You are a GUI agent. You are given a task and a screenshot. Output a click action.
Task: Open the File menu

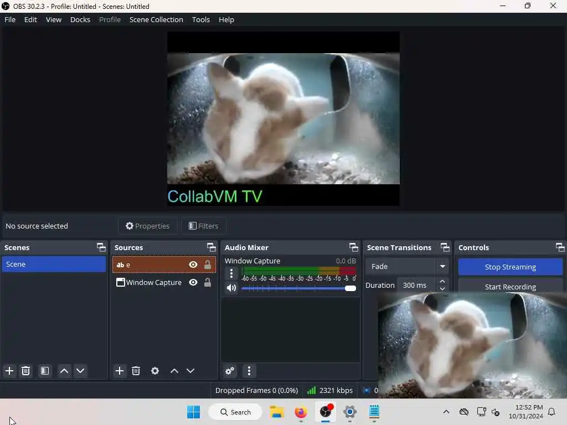click(10, 19)
